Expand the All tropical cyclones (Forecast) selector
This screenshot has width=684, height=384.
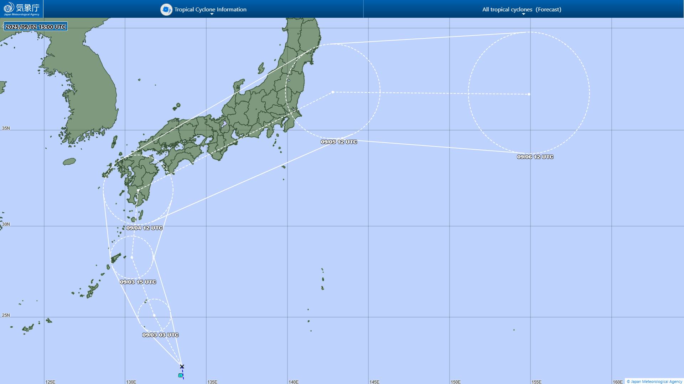pyautogui.click(x=523, y=14)
